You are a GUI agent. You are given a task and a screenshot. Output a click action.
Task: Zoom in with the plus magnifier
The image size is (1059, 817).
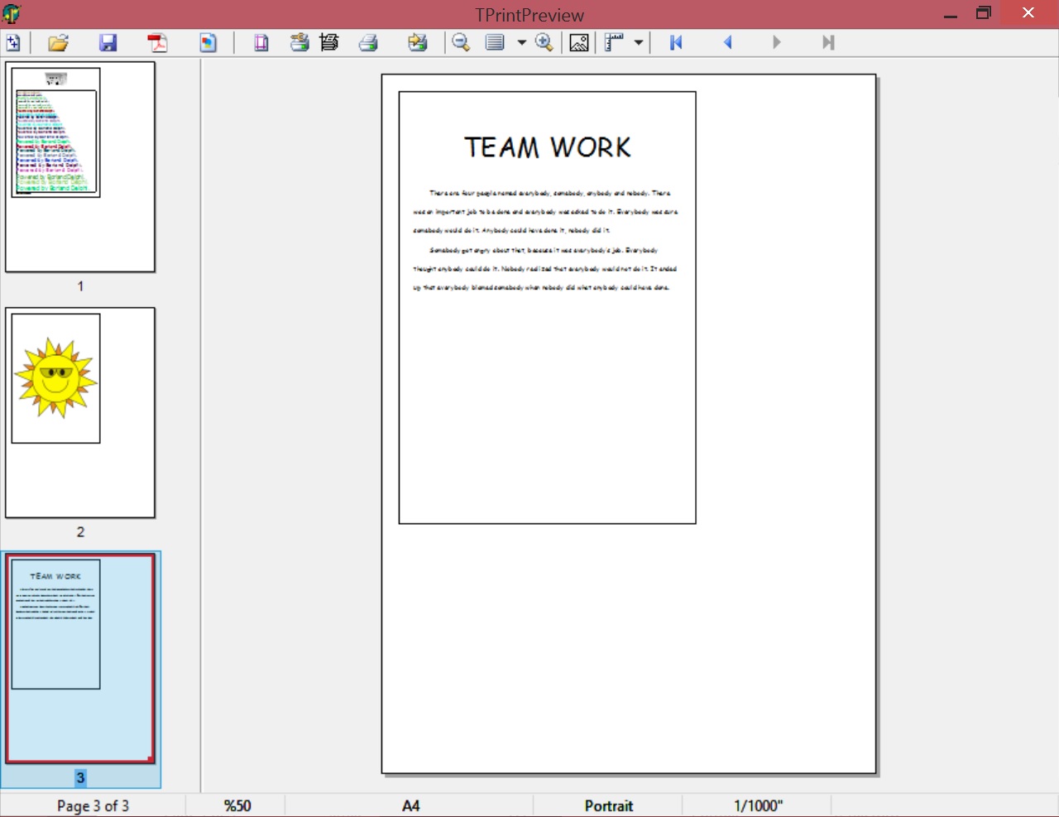pyautogui.click(x=544, y=42)
